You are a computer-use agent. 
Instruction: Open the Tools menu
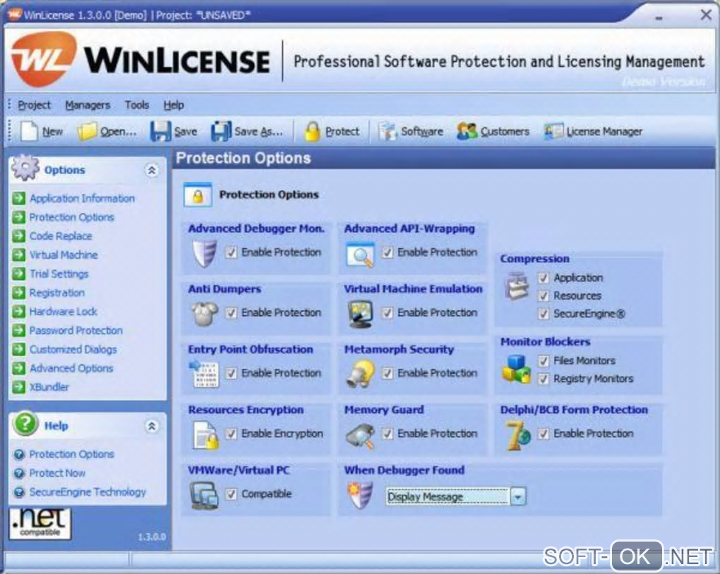coord(137,106)
